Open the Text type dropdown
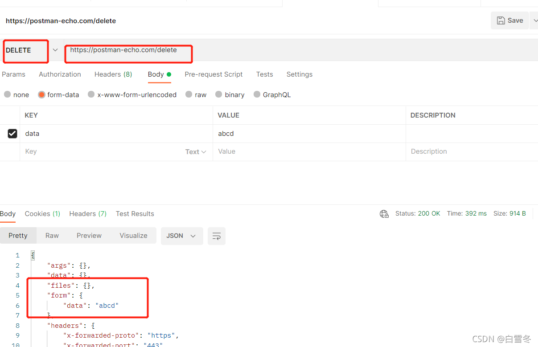This screenshot has width=538, height=347. 196,152
